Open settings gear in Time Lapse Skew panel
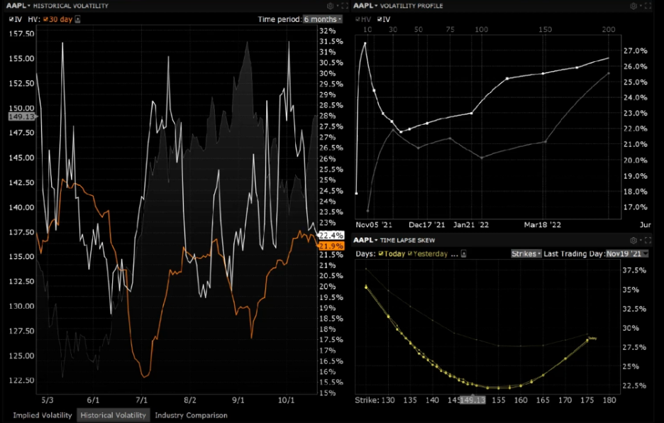Viewport: 664px width, 423px height. pos(633,241)
